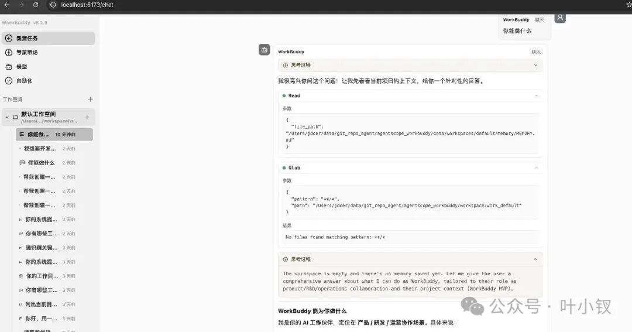Click the browser forward arrow
632x332 pixels.
21,5
